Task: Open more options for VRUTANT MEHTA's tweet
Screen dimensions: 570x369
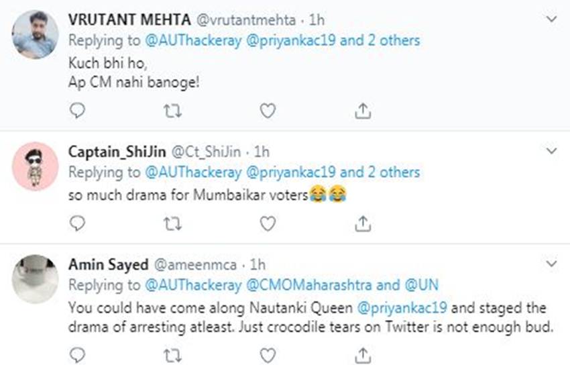Action: coord(551,19)
